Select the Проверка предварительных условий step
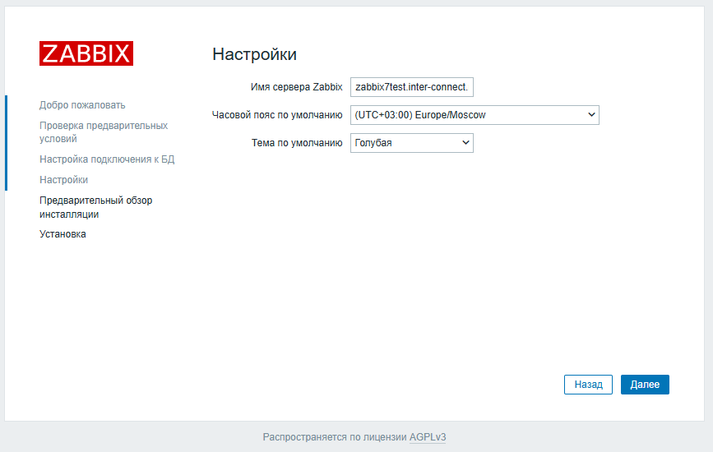Image resolution: width=713 pixels, height=452 pixels. [x=104, y=132]
